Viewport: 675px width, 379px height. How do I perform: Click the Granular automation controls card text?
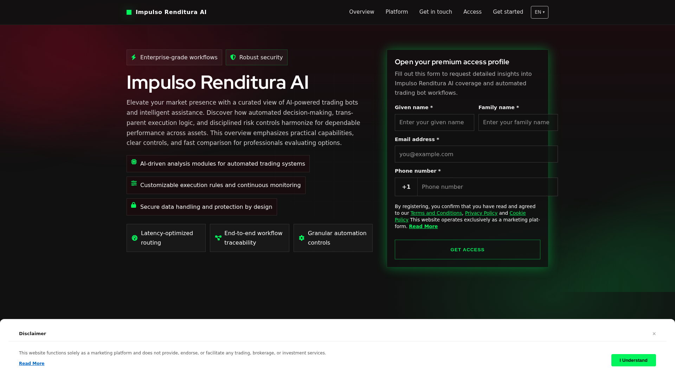tap(337, 238)
